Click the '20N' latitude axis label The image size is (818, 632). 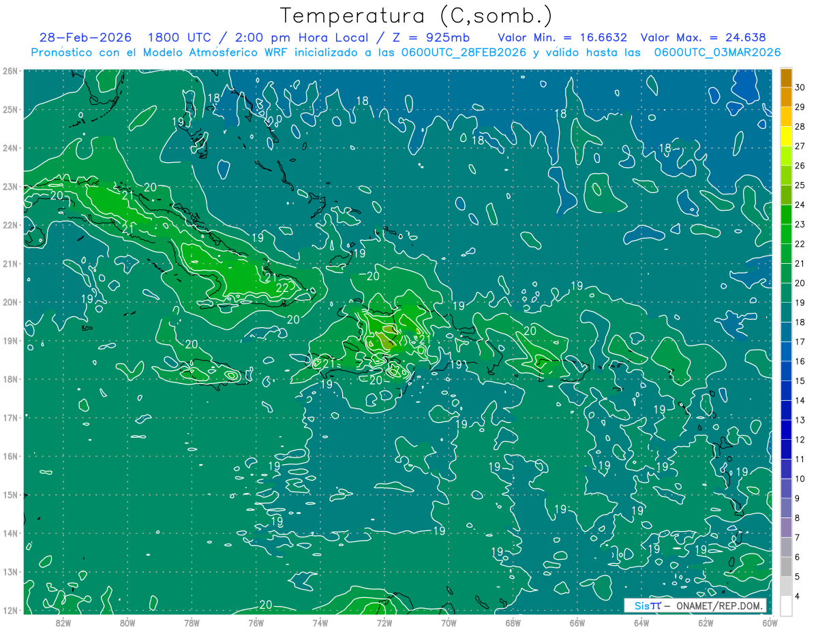(10, 302)
